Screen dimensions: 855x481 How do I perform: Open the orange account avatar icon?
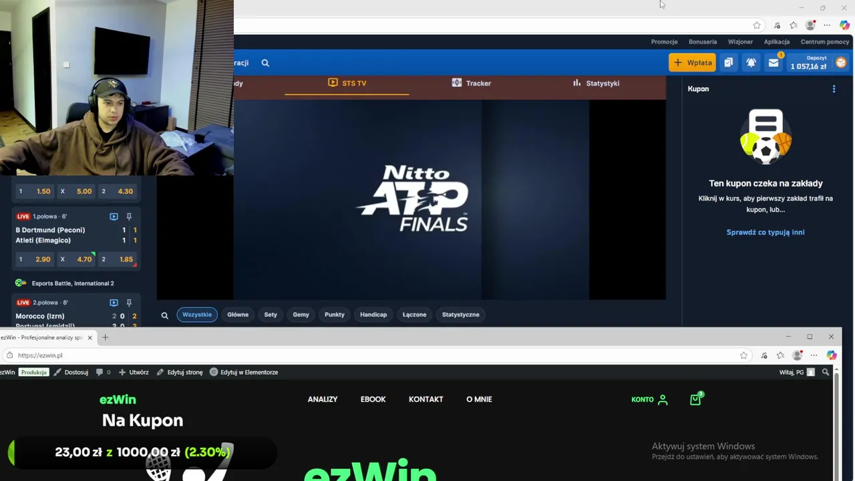(x=840, y=63)
